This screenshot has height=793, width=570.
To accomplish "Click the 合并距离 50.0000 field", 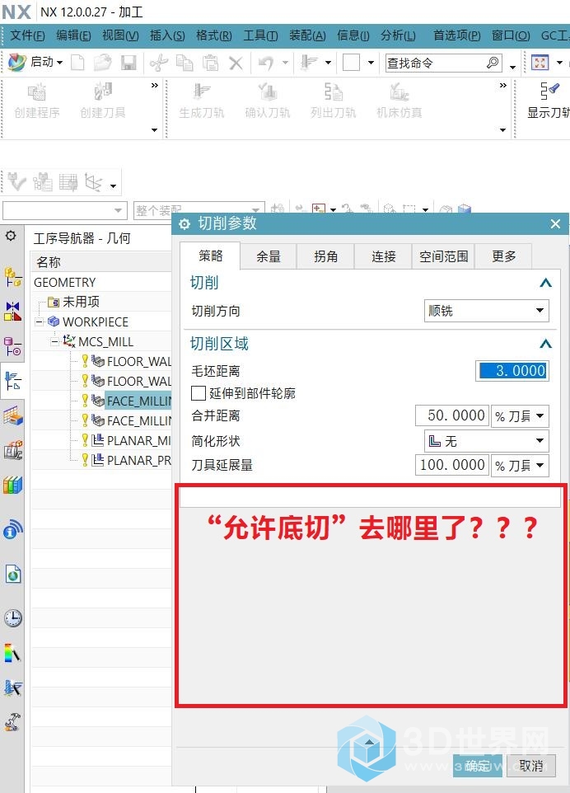I will pyautogui.click(x=451, y=415).
